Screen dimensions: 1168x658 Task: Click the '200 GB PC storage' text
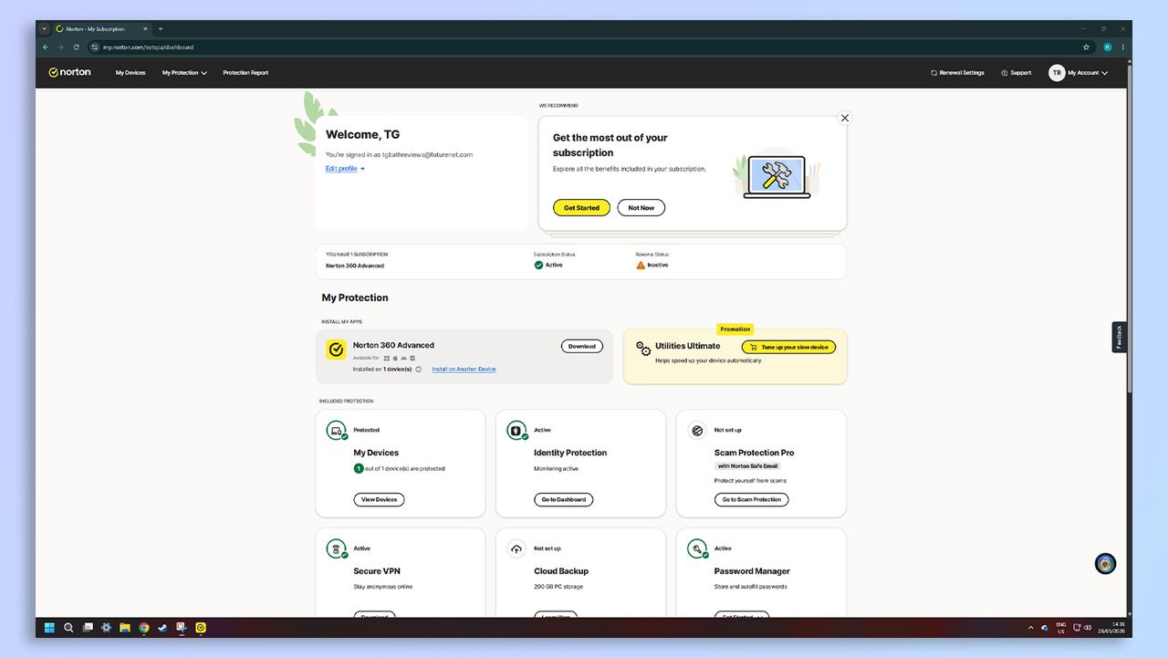coord(558,587)
